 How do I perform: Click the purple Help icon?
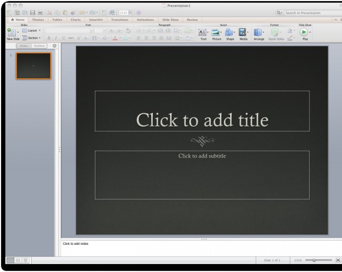click(139, 12)
